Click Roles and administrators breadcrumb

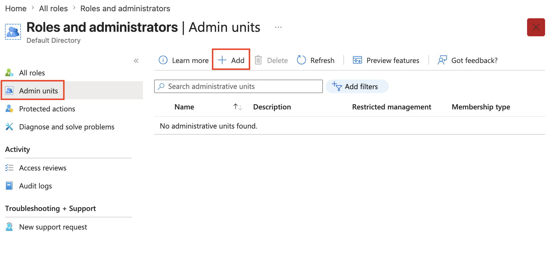tap(125, 8)
